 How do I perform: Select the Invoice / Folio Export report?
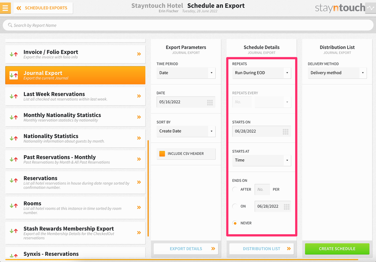[75, 54]
